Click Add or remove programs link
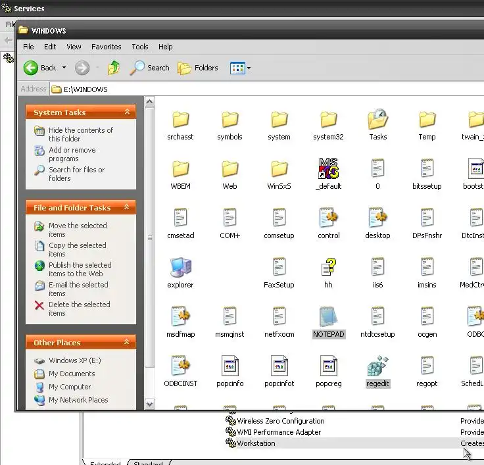The image size is (484, 465). tap(66, 154)
